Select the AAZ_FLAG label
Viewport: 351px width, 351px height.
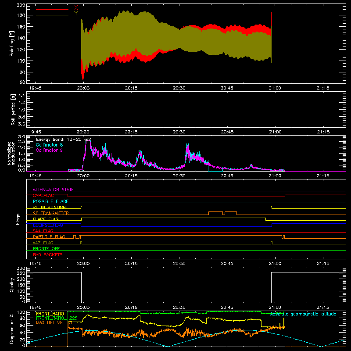pos(43,243)
